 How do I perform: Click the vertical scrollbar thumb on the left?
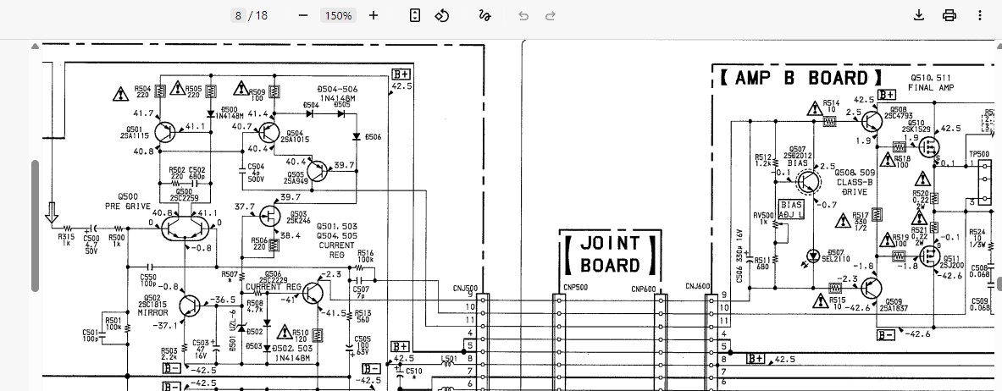(x=36, y=225)
